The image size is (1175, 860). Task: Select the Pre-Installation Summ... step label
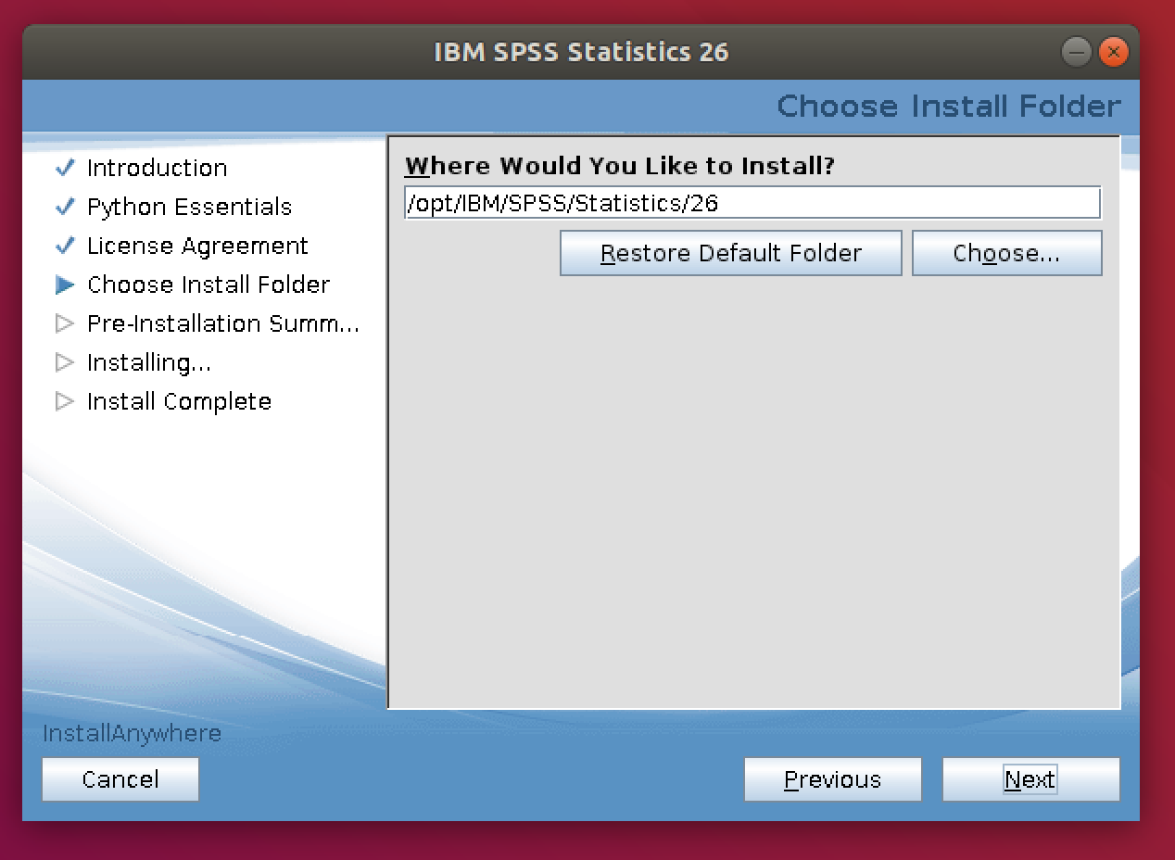tap(222, 323)
